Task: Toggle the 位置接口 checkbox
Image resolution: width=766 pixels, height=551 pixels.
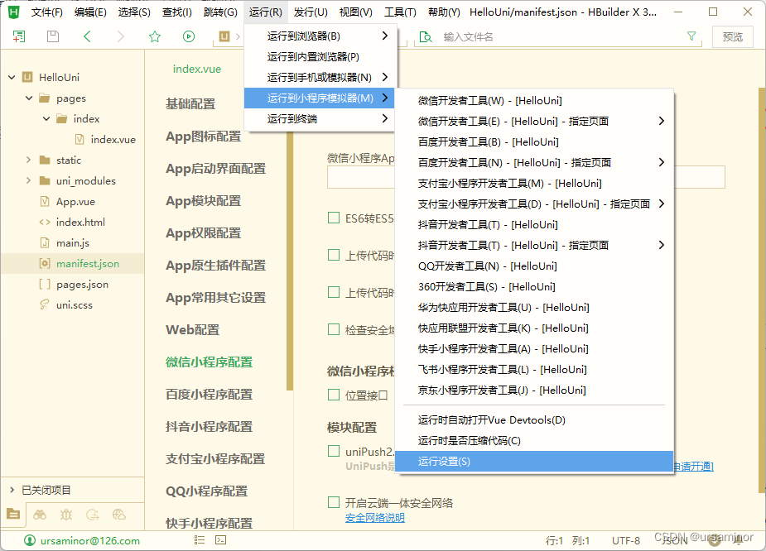Action: [334, 395]
